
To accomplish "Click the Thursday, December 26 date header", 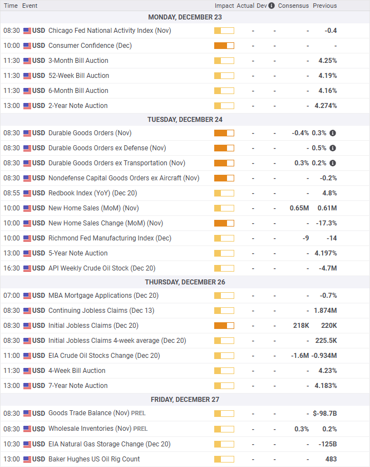I will 185,282.
